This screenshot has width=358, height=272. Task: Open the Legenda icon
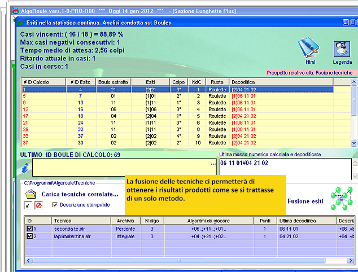pos(342,49)
